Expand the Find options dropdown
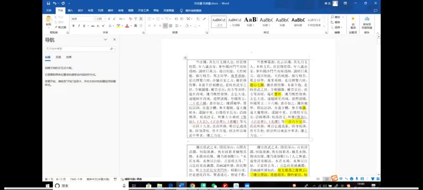This screenshot has height=190, width=423. click(343, 17)
